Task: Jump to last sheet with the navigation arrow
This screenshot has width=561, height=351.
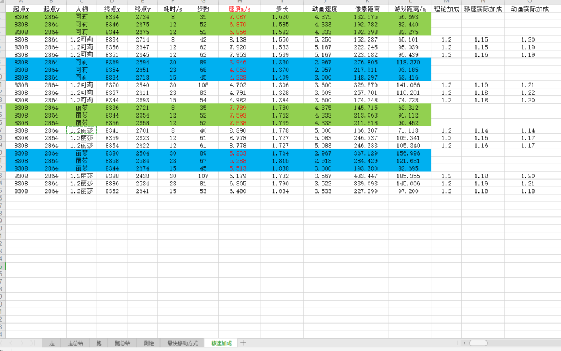Action: point(32,343)
